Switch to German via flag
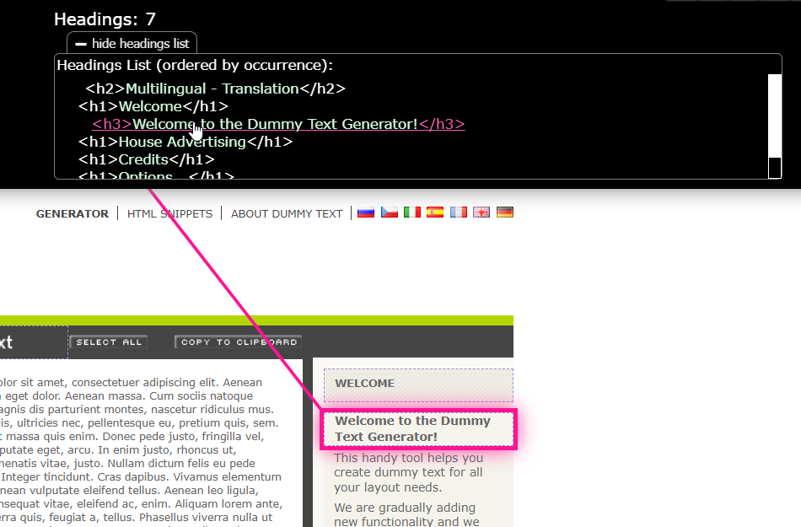 [504, 212]
